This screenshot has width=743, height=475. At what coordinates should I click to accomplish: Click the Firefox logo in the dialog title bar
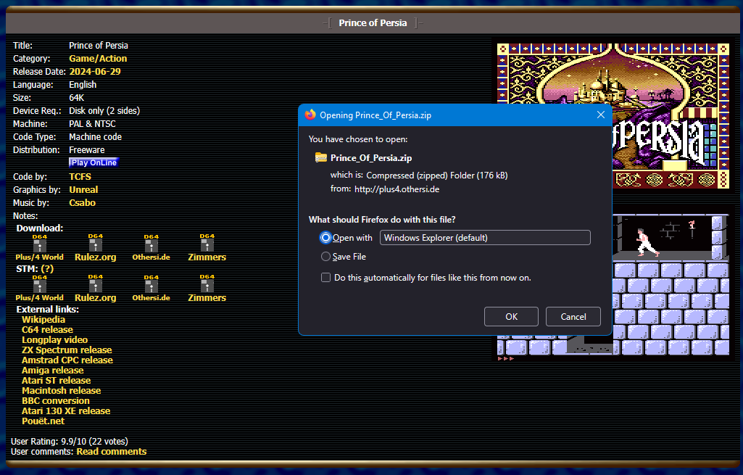point(310,115)
